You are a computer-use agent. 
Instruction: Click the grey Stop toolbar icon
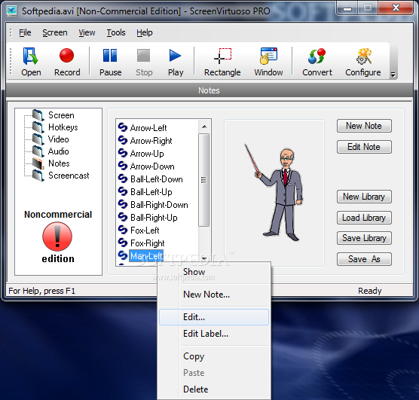144,62
